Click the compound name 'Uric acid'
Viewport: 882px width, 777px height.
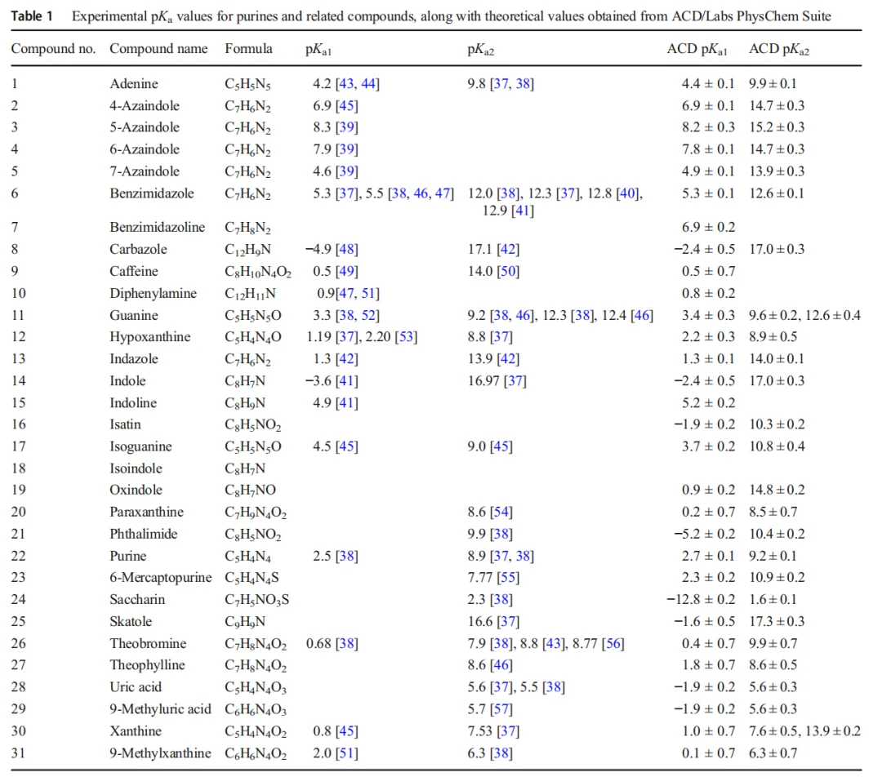[136, 687]
